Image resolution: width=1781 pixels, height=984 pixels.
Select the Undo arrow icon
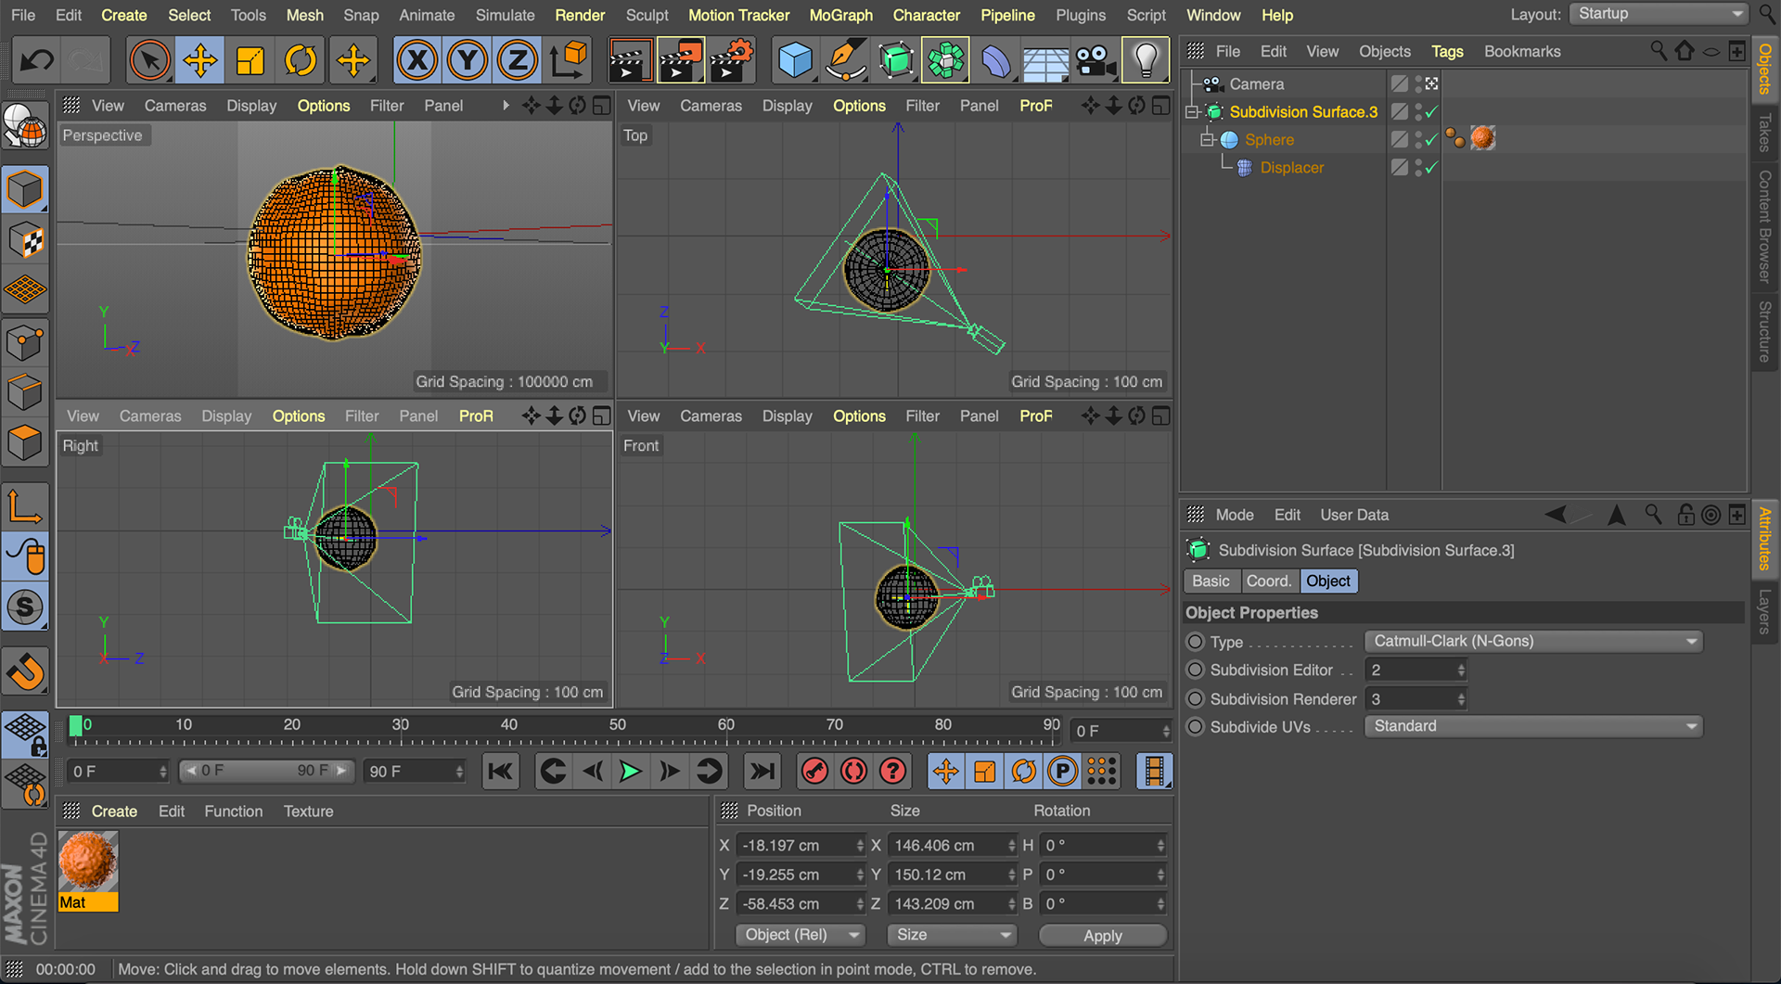tap(37, 61)
